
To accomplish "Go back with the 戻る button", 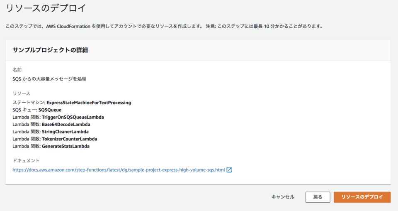I will tap(318, 197).
